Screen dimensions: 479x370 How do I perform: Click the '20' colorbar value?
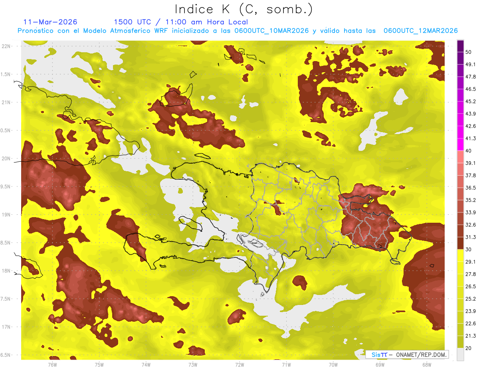(469, 348)
